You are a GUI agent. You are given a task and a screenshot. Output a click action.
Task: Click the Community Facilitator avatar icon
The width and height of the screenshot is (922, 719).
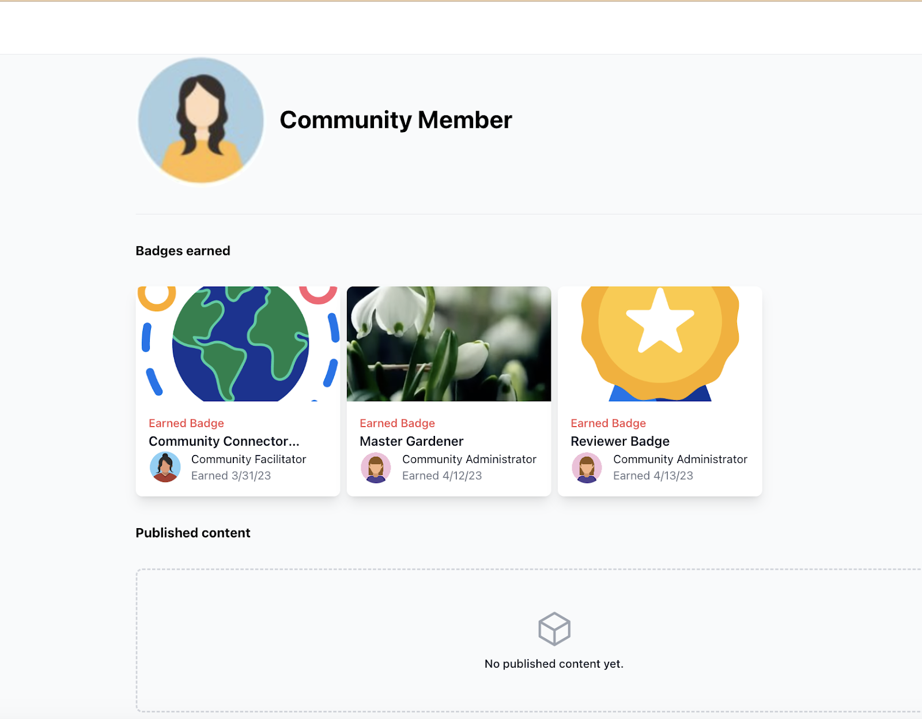[x=165, y=467]
